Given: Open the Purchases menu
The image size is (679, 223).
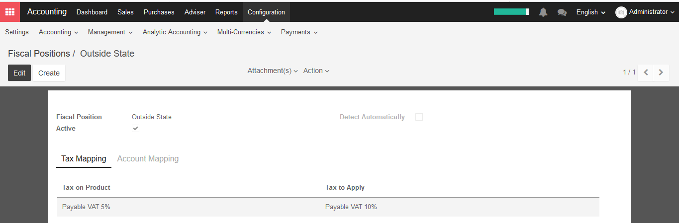Looking at the screenshot, I should tap(159, 12).
